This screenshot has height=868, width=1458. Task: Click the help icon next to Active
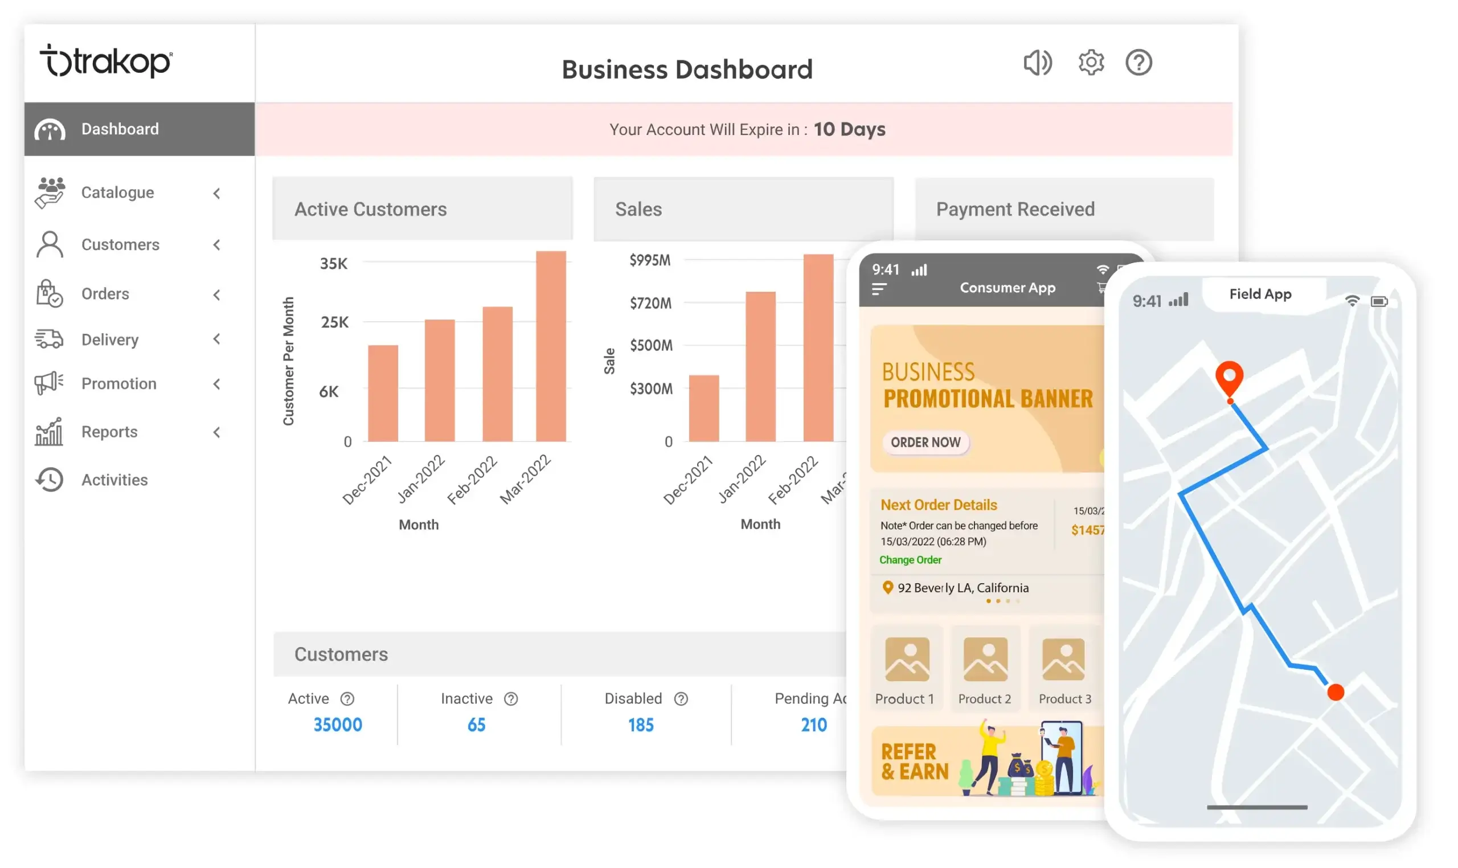347,699
